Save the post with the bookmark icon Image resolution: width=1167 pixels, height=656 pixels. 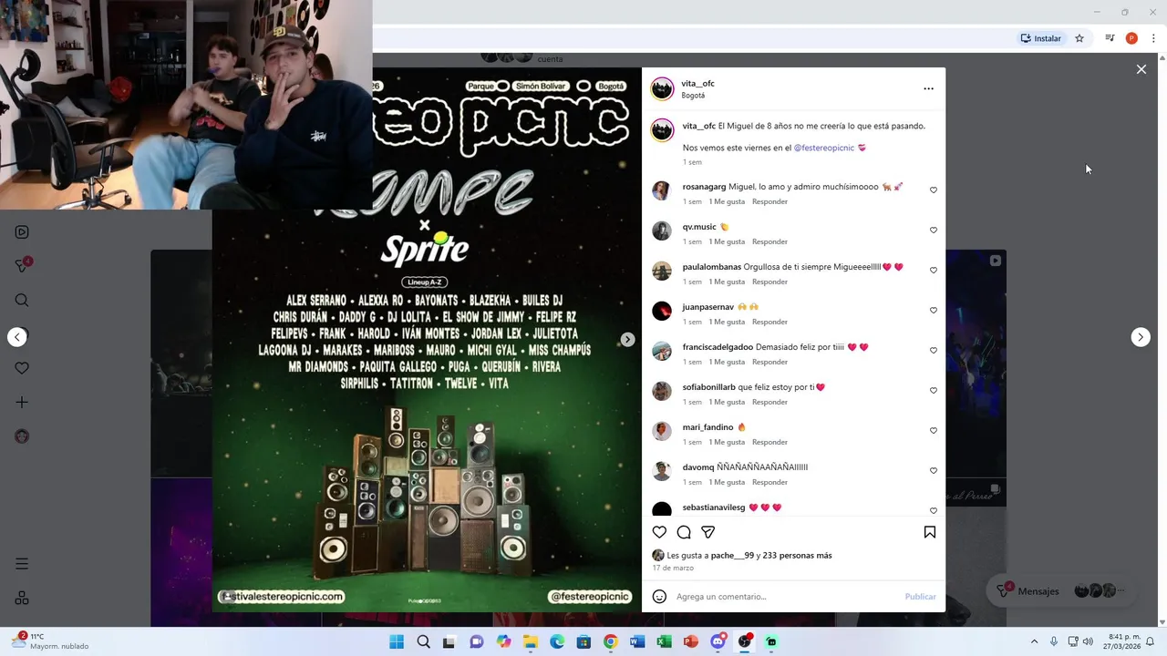coord(929,532)
